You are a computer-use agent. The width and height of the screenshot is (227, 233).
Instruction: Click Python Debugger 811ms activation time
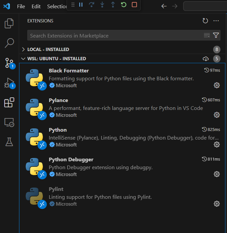tap(211, 159)
